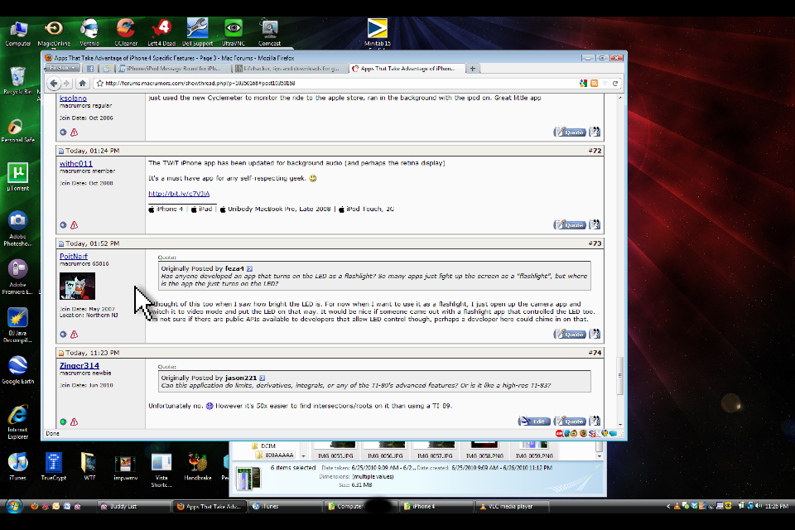Image resolution: width=795 pixels, height=530 pixels.
Task: Open the Handbrake desktop icon
Action: 197,466
